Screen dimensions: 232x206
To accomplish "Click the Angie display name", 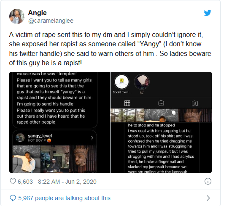I will coord(38,13).
